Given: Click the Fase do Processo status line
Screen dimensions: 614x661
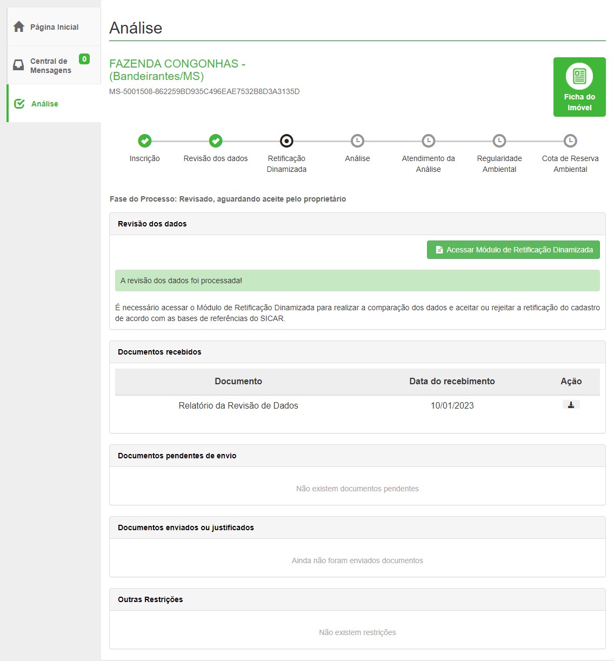Looking at the screenshot, I should 228,199.
